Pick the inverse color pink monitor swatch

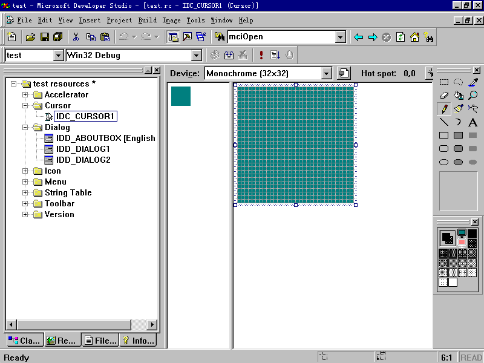coord(462,243)
